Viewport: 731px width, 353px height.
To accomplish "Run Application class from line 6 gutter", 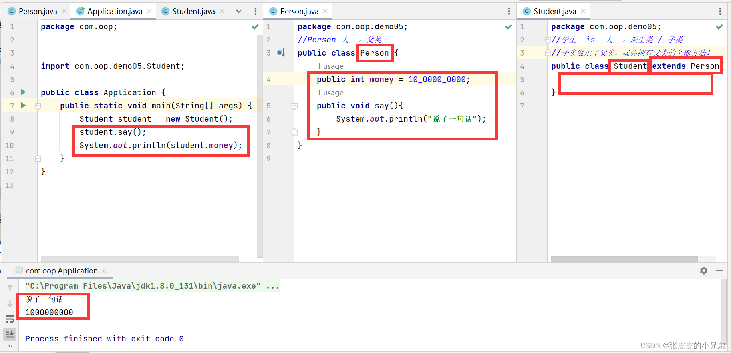I will point(23,92).
